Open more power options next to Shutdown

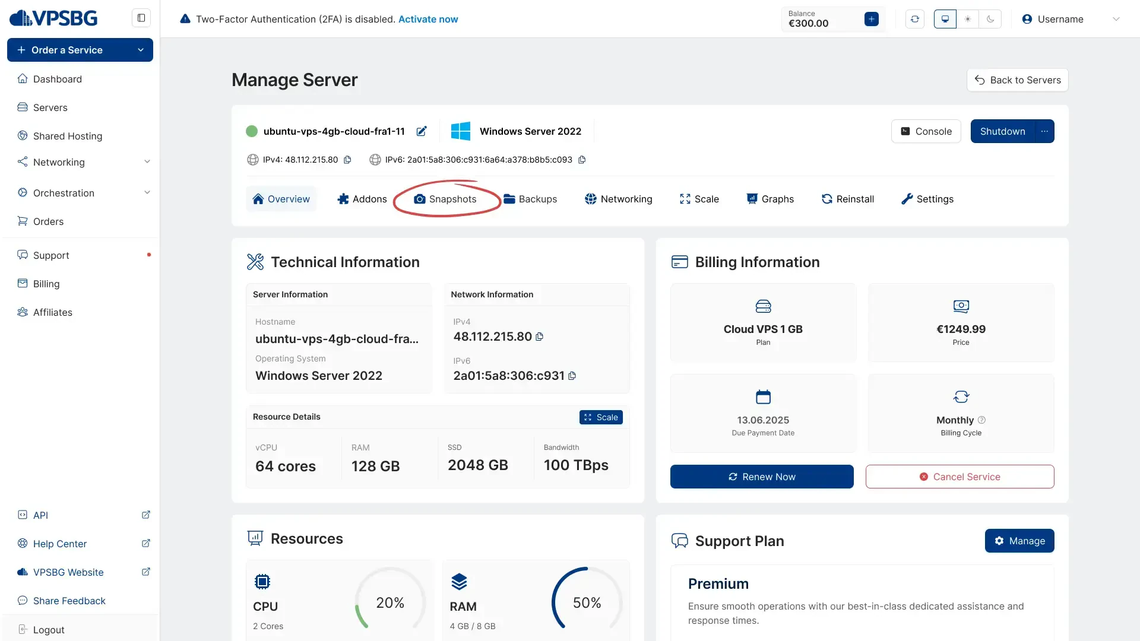tap(1044, 131)
